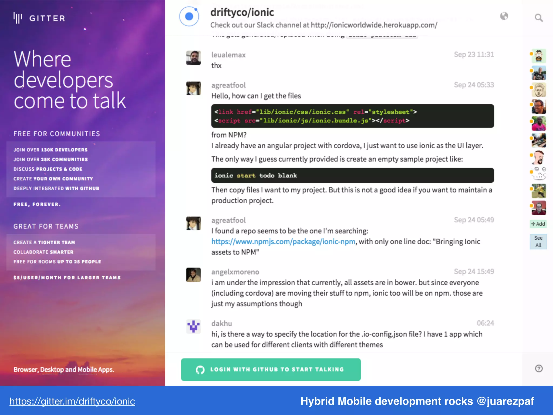Click '$5/user/month for larger teams' text

[x=67, y=277]
